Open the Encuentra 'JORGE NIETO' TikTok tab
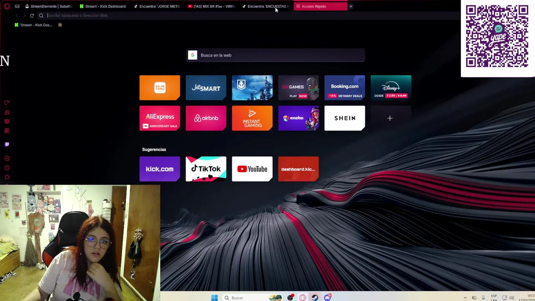Image resolution: width=535 pixels, height=301 pixels. click(x=157, y=6)
